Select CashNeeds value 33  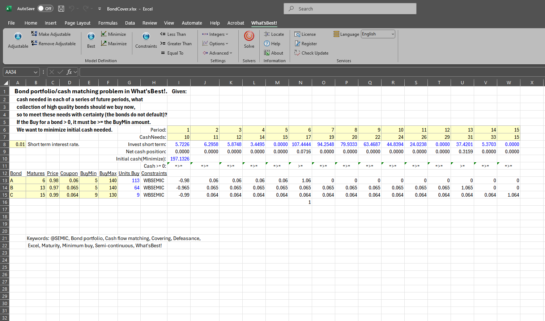click(485, 137)
